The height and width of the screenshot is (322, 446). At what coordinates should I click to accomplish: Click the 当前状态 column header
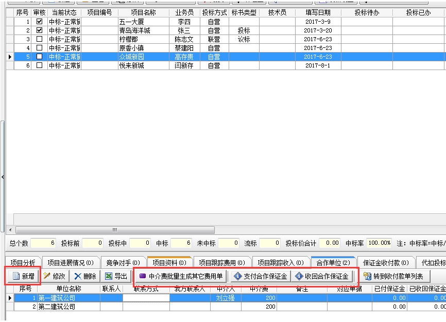tap(64, 12)
